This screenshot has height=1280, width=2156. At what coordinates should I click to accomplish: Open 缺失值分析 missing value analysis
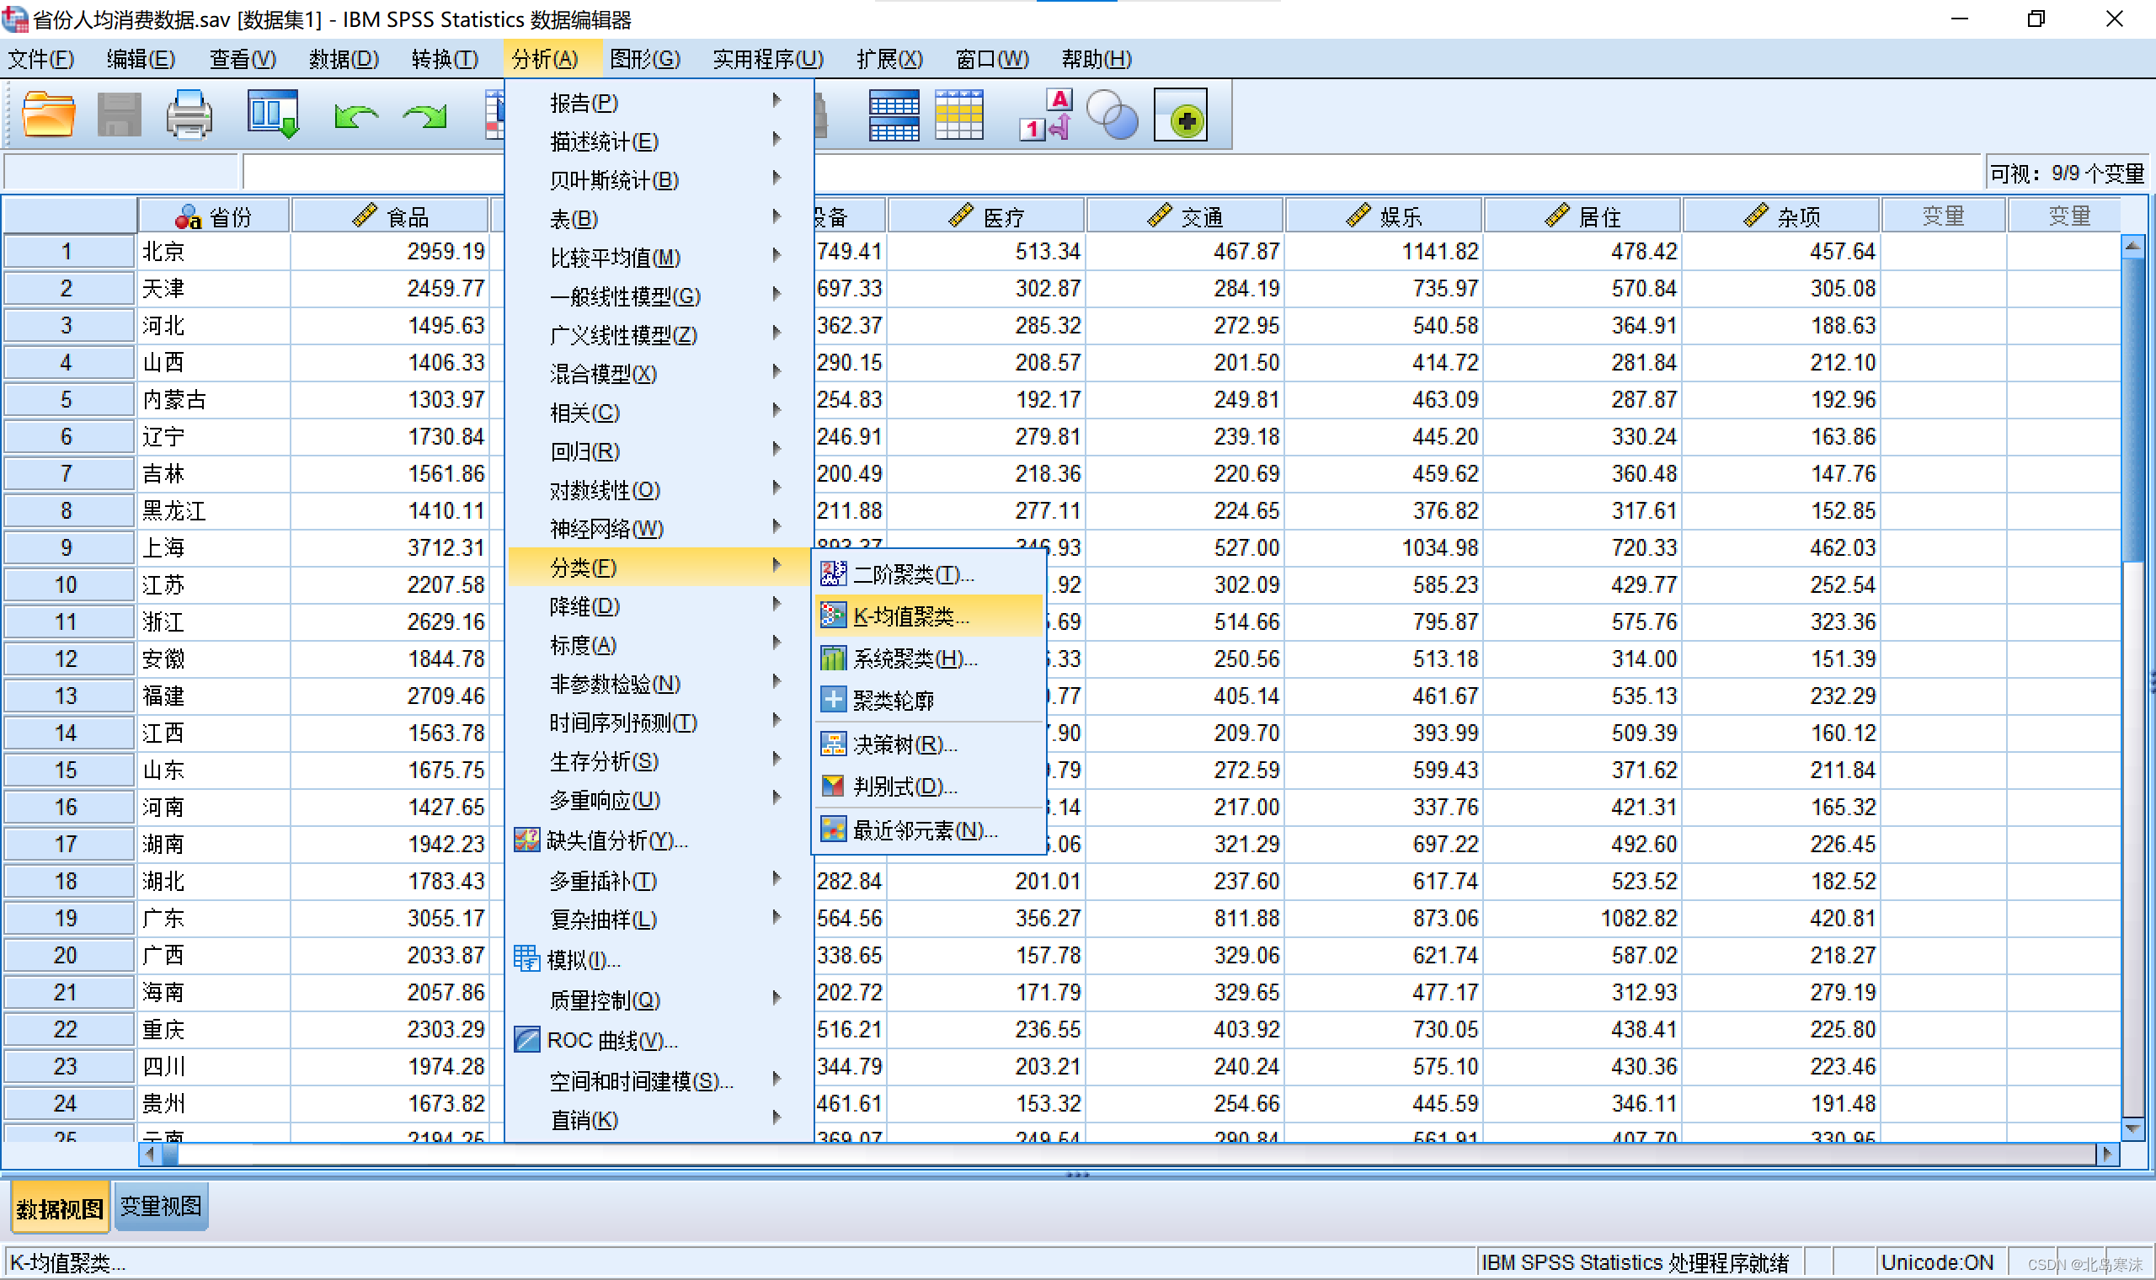pyautogui.click(x=659, y=840)
